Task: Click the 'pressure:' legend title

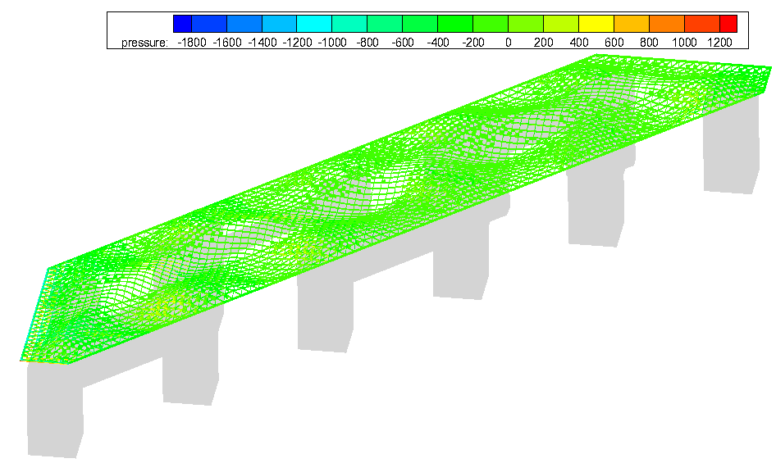Action: 144,43
